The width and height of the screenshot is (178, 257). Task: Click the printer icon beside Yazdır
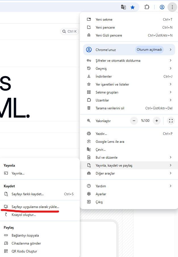(89, 133)
